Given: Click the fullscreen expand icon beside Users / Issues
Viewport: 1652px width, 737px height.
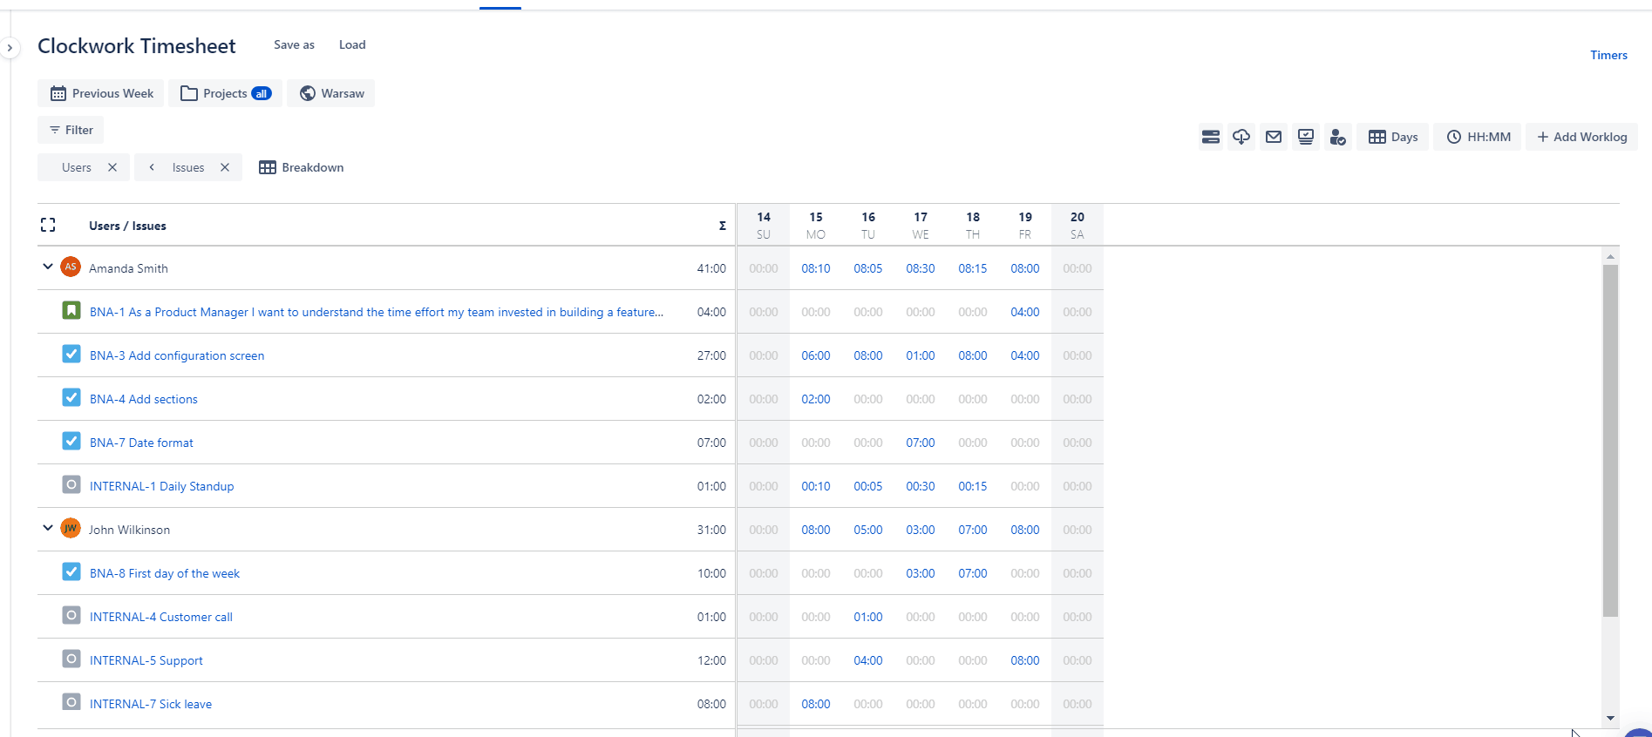Looking at the screenshot, I should pos(48,226).
